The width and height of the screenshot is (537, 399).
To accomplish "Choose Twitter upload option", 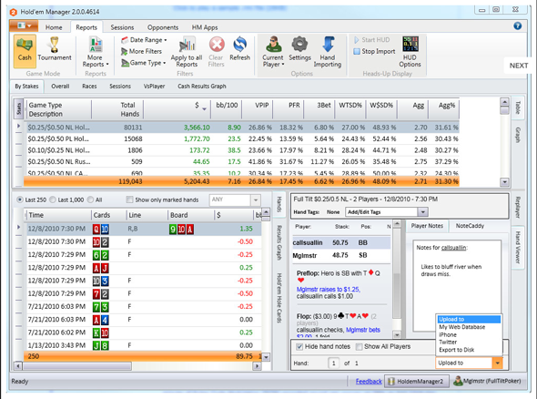I will (x=448, y=343).
